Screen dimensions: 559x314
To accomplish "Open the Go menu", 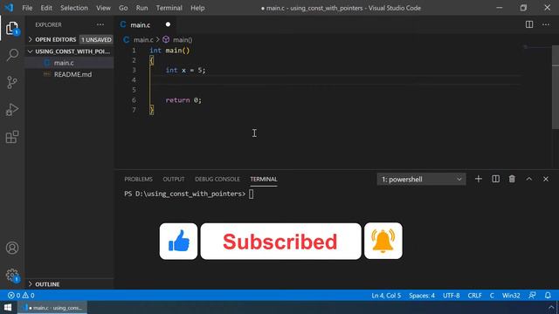I will click(123, 8).
